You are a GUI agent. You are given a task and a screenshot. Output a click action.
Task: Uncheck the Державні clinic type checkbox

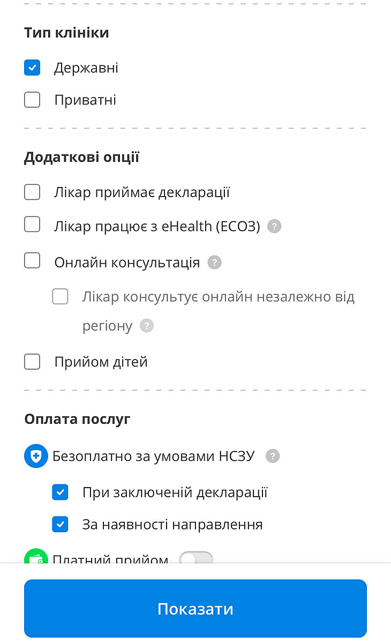click(x=32, y=68)
